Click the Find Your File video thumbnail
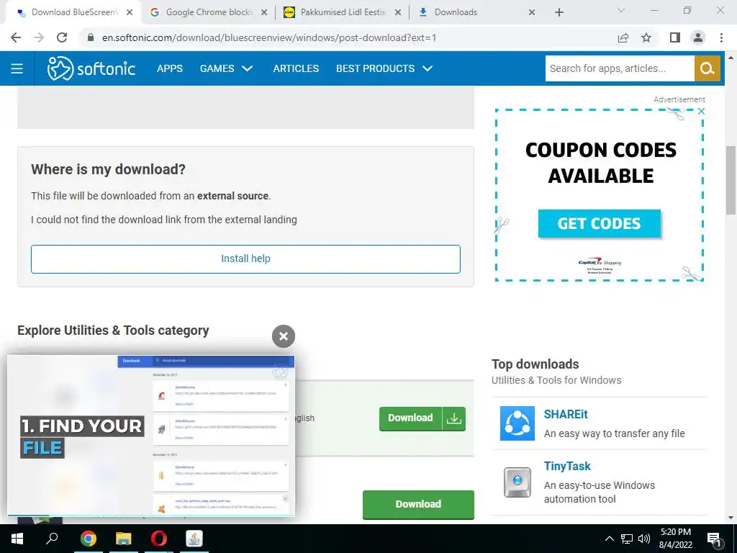 pyautogui.click(x=151, y=436)
